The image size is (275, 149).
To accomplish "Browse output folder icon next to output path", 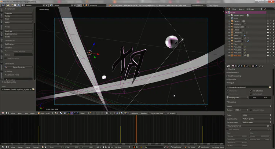I will click(270, 87).
